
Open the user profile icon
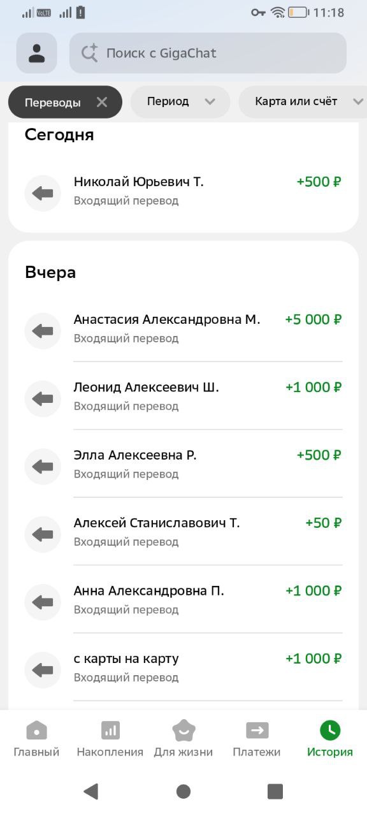pyautogui.click(x=37, y=53)
